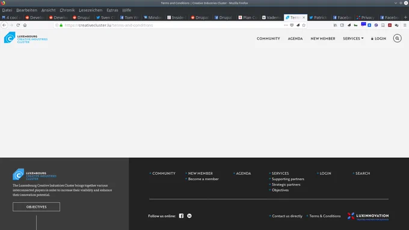Click 'Become a member' footer link
This screenshot has width=409, height=230.
click(203, 179)
